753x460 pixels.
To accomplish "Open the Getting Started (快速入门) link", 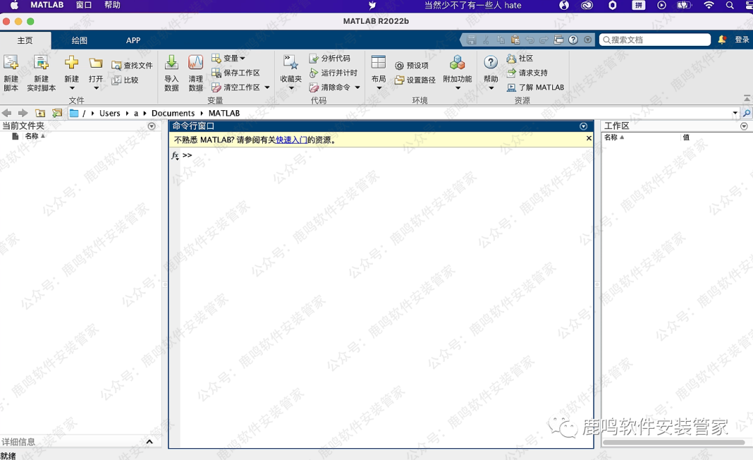I will [x=291, y=140].
